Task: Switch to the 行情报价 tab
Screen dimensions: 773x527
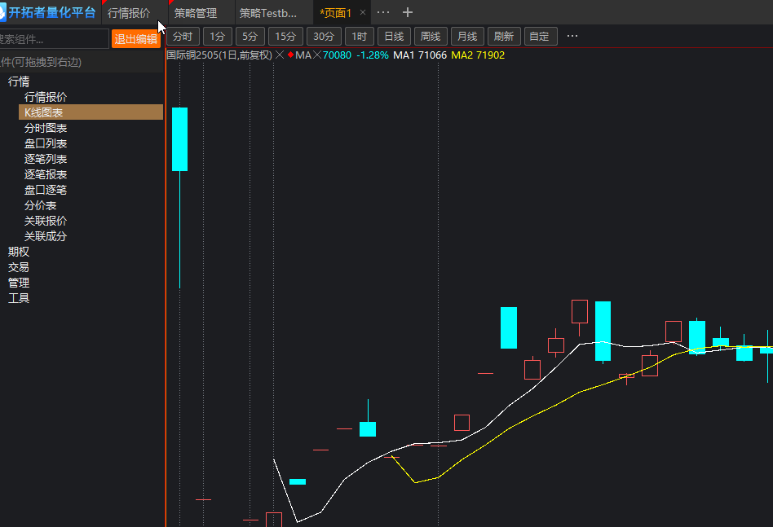Action: tap(129, 13)
